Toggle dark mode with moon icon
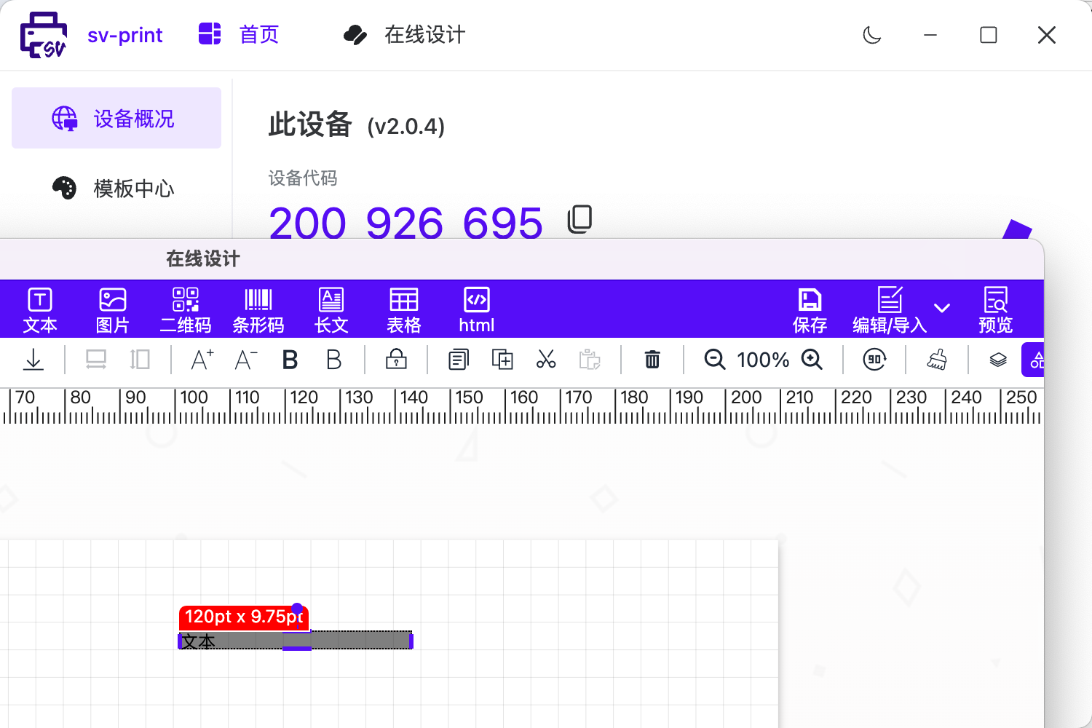1092x728 pixels. (x=872, y=35)
